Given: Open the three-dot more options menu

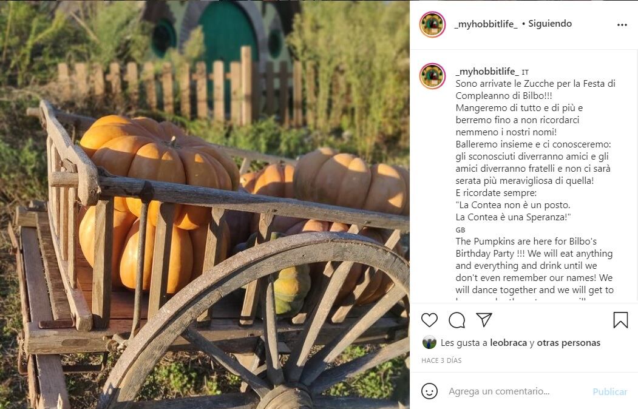Looking at the screenshot, I should pos(622,25).
